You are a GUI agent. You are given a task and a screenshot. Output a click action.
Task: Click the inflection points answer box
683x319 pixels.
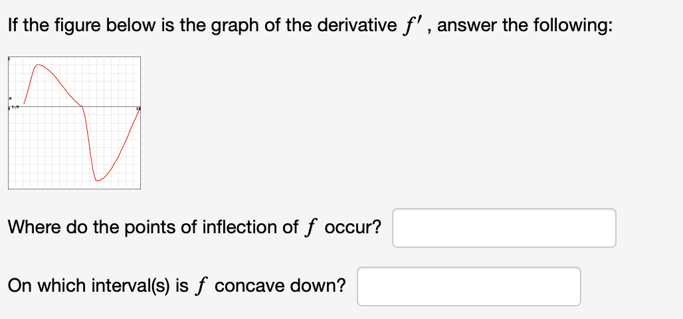tap(504, 228)
